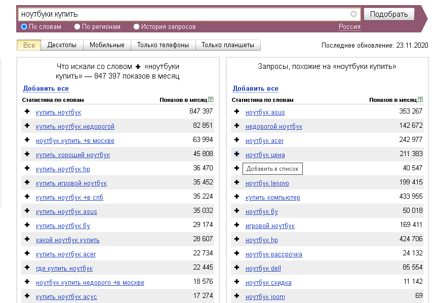
Task: Click plus icon next to «ноутбук dell»
Action: (x=236, y=268)
